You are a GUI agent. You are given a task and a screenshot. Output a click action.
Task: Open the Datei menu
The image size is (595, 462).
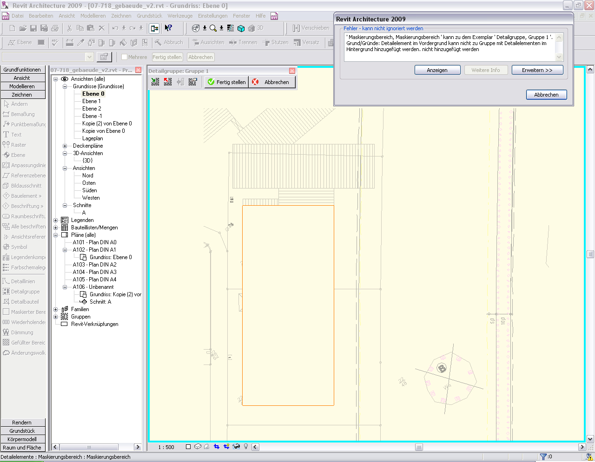[18, 16]
